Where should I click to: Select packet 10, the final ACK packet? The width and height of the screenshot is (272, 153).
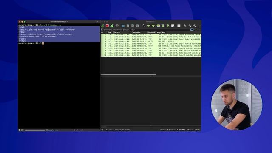[x=151, y=55]
